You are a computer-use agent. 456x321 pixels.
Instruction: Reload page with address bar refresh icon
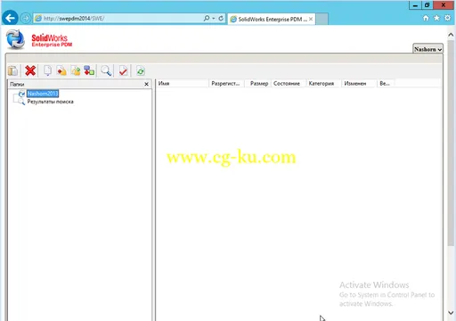tap(221, 19)
